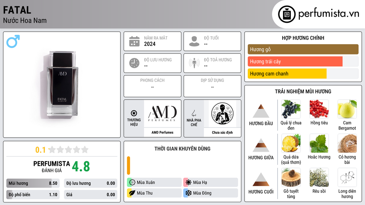Click the Độ phổ biến 1.10 score bar
Screen dimensions: 365x205
coord(33,195)
